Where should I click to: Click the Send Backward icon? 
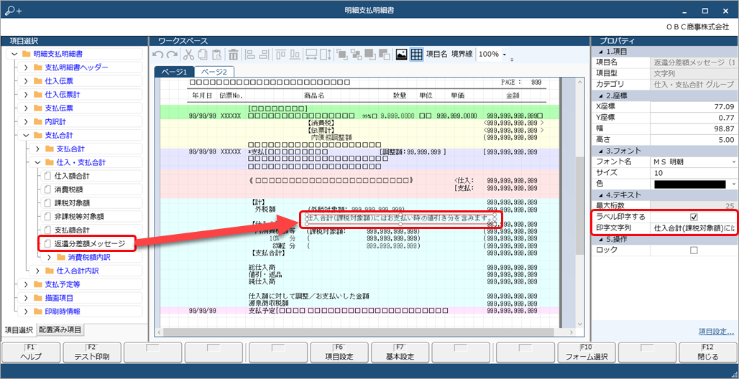(384, 55)
